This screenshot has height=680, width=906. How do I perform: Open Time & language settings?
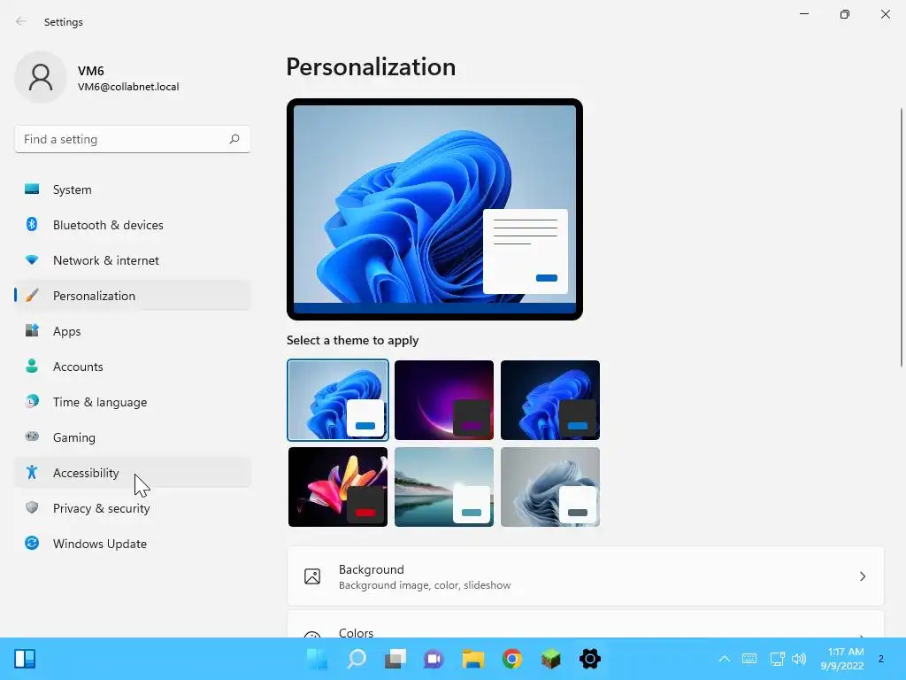(x=133, y=402)
